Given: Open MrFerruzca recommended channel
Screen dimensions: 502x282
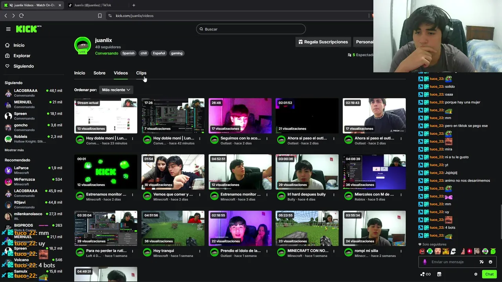Looking at the screenshot, I should 33,182.
